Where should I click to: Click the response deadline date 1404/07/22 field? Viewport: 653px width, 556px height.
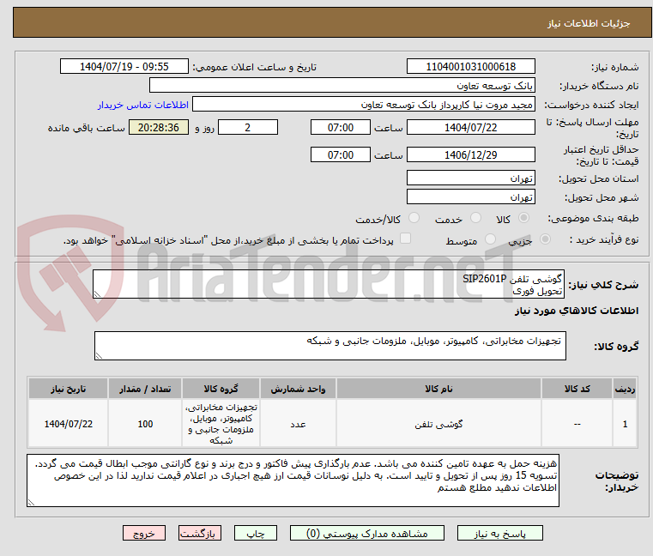coord(470,128)
